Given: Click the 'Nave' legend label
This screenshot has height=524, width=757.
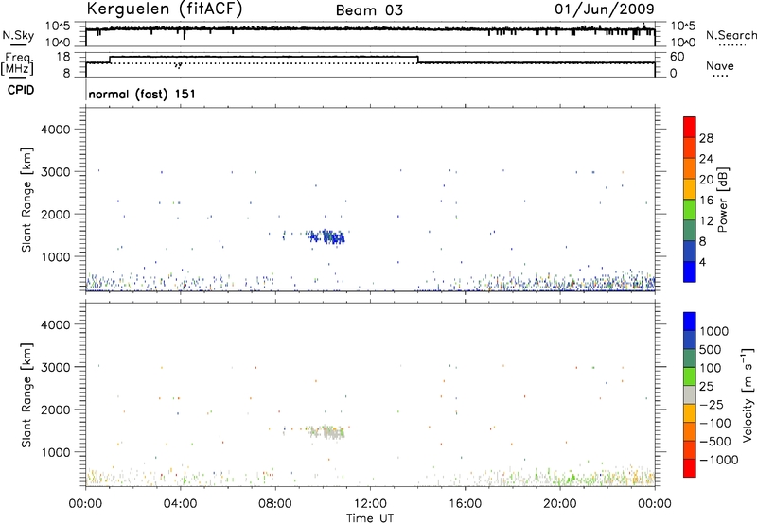Looking at the screenshot, I should (720, 66).
